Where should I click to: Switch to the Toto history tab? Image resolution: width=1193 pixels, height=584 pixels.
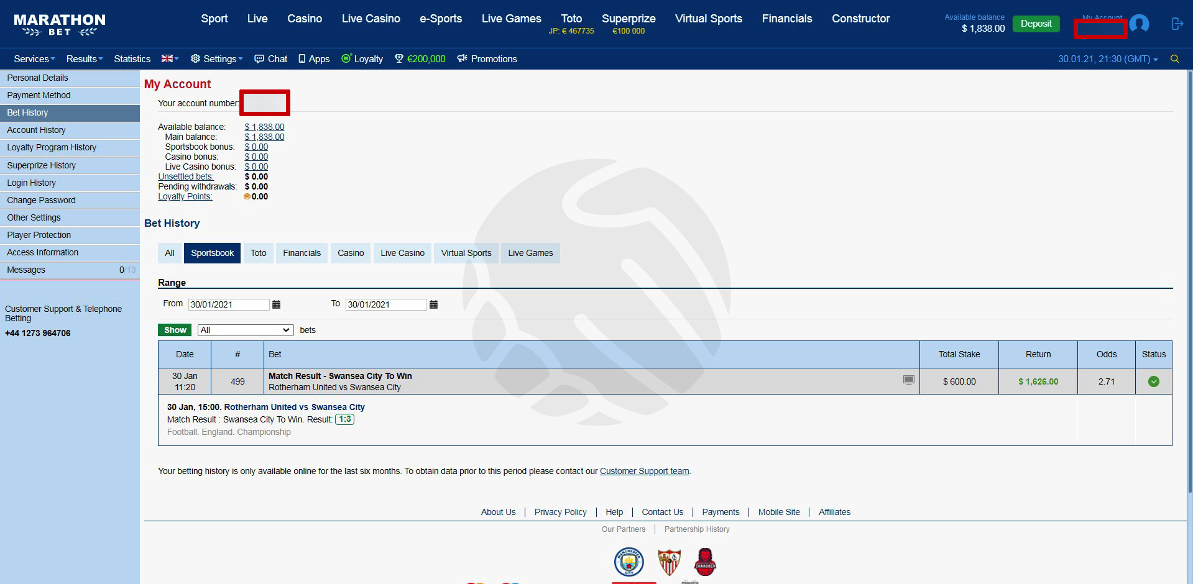(x=259, y=253)
